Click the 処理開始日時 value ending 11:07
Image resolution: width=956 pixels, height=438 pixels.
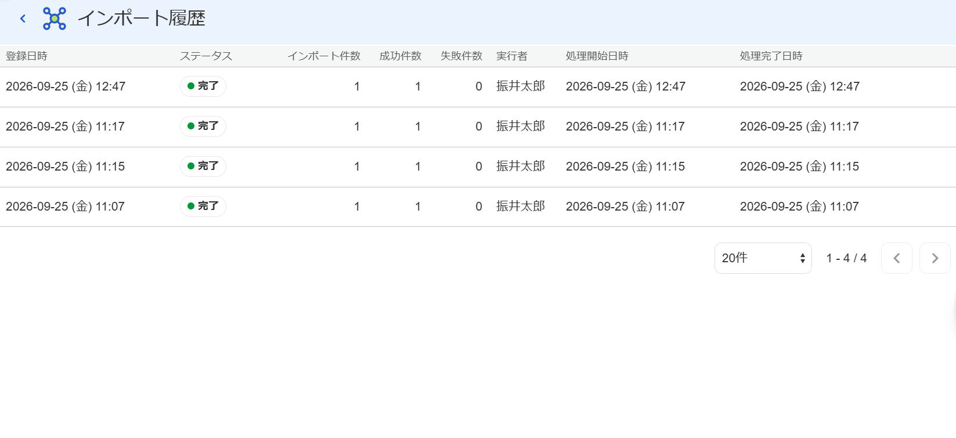coord(625,207)
